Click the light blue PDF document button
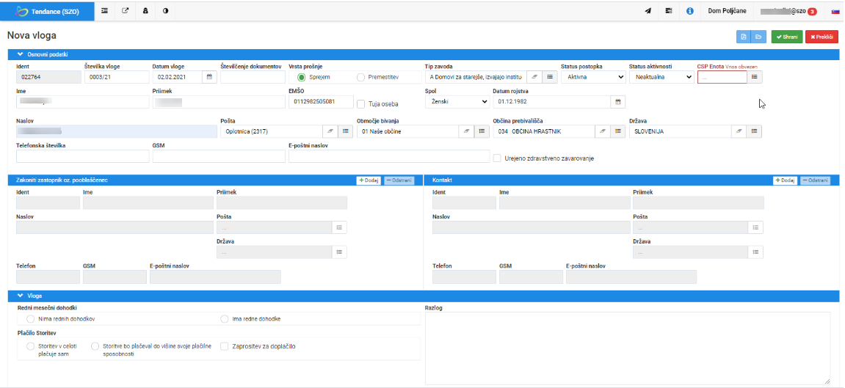The image size is (845, 388). click(x=744, y=37)
